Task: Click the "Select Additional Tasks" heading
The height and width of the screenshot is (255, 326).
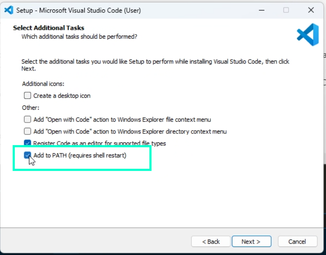Action: pos(48,28)
